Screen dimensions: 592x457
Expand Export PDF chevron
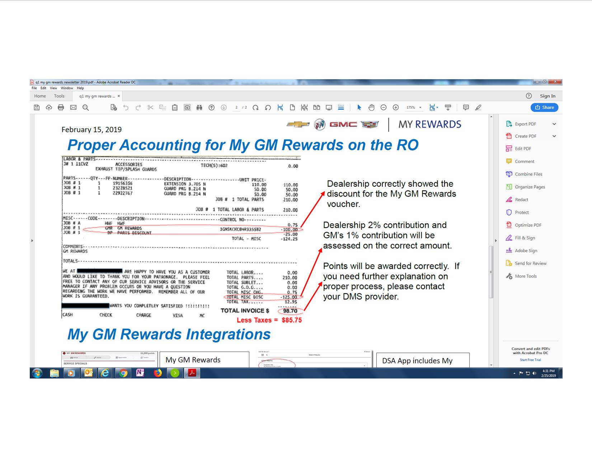tap(554, 124)
